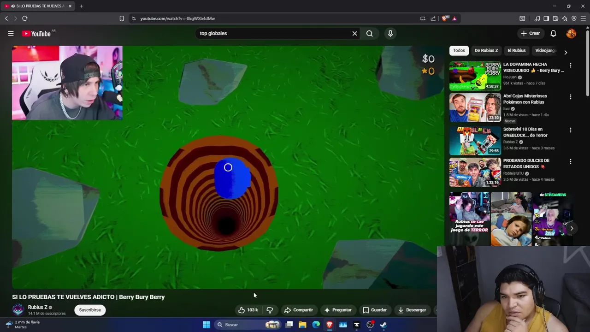Open account avatar menu
The height and width of the screenshot is (332, 590).
coord(571,33)
